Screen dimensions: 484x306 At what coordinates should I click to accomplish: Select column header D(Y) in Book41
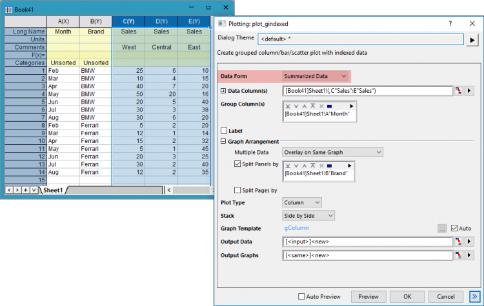pyautogui.click(x=161, y=21)
